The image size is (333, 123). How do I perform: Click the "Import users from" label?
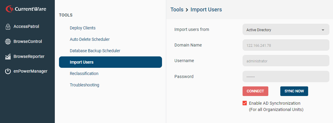point(192,30)
